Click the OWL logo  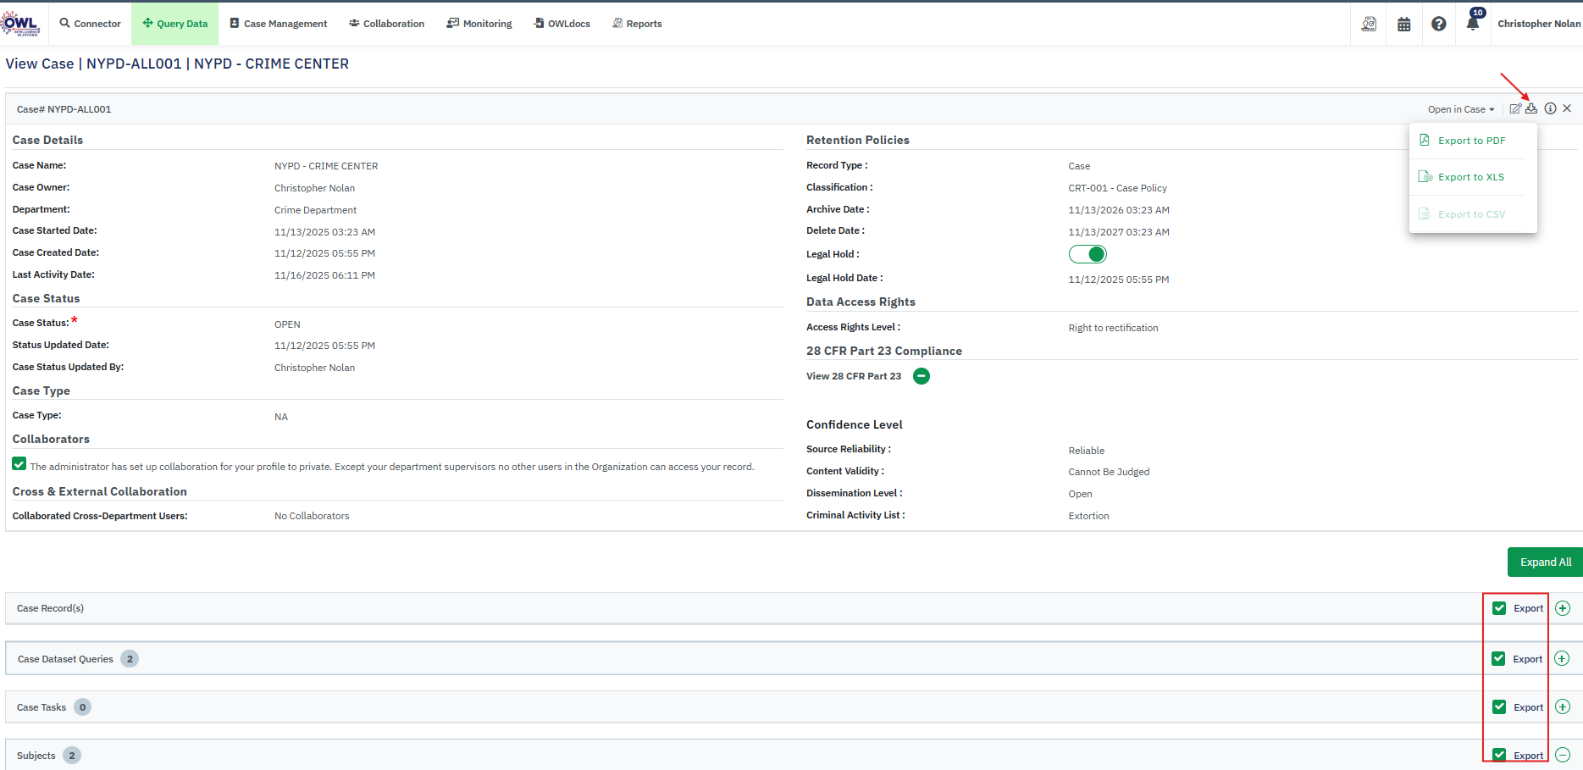tap(20, 23)
